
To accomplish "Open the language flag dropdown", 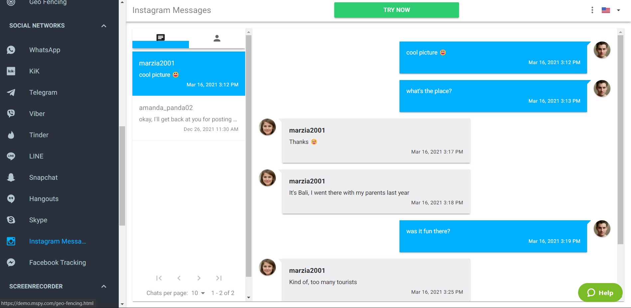I will (611, 10).
